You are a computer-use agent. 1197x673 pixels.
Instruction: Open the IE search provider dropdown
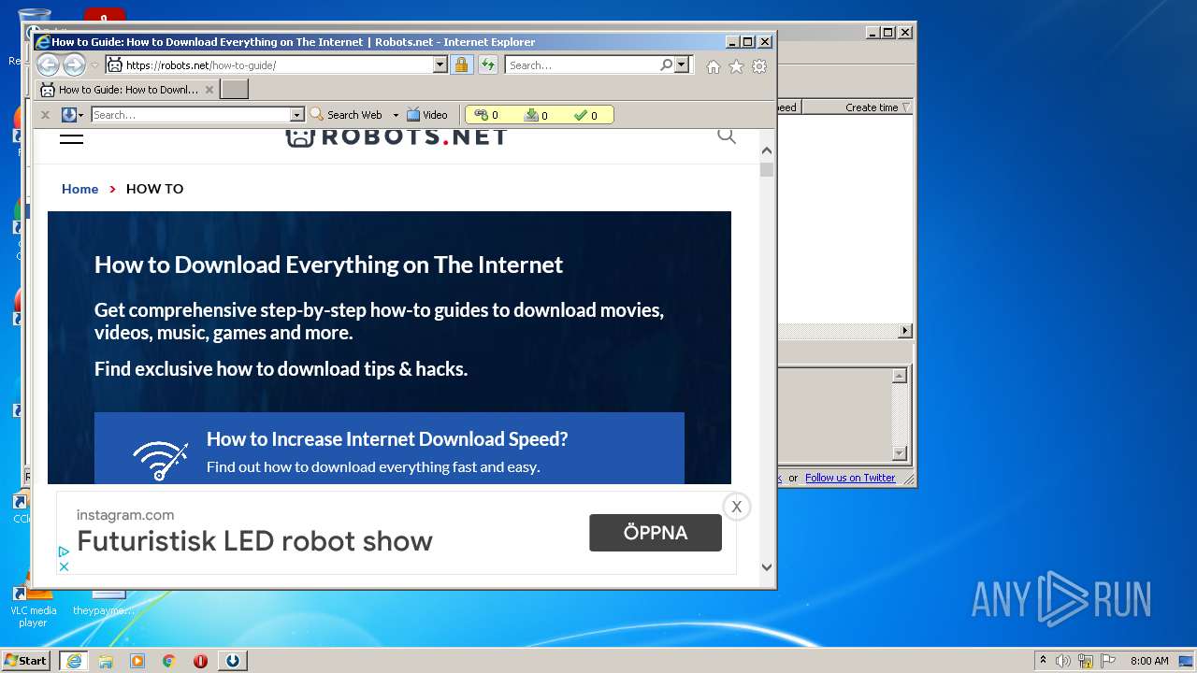[x=682, y=64]
